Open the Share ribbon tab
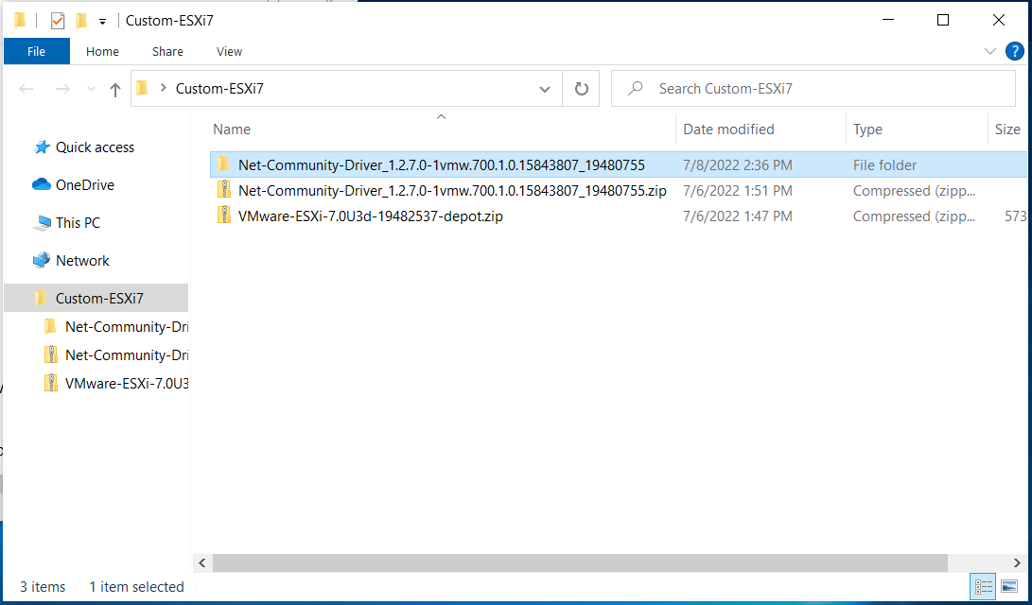The image size is (1032, 605). tap(167, 51)
